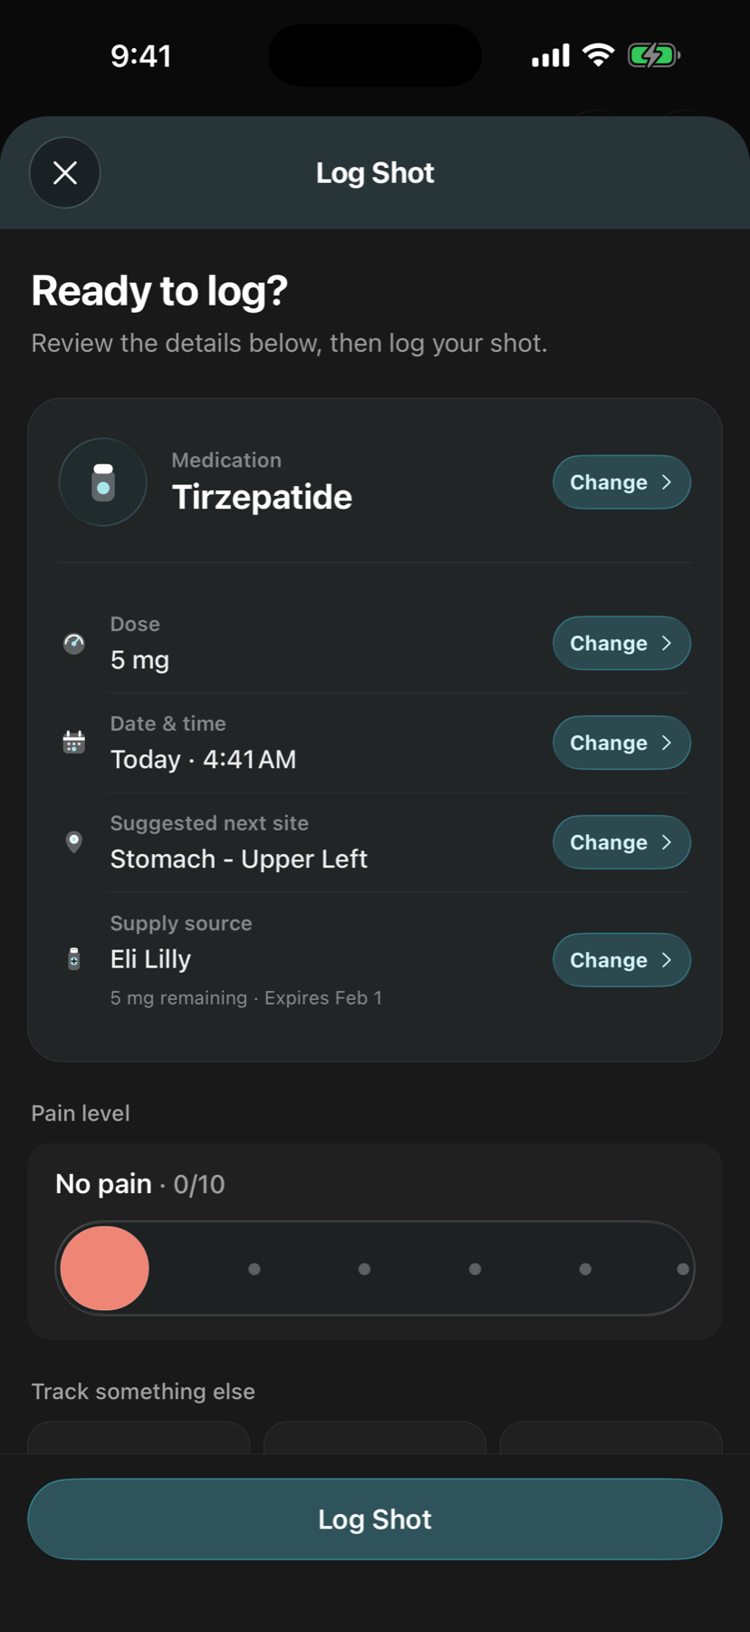750x1632 pixels.
Task: Tap the coral pain slider handle
Action: [x=104, y=1268]
